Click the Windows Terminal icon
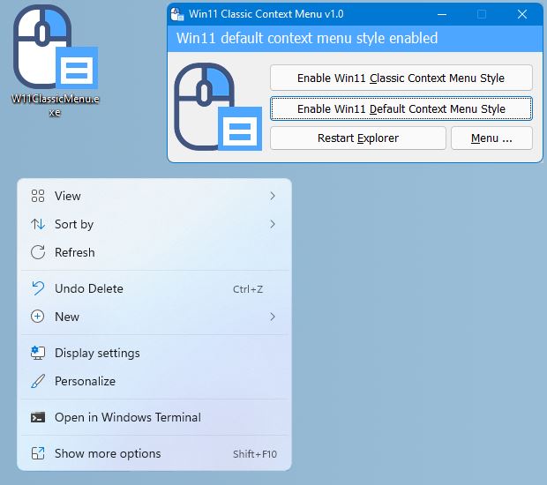The image size is (547, 485). click(x=38, y=417)
